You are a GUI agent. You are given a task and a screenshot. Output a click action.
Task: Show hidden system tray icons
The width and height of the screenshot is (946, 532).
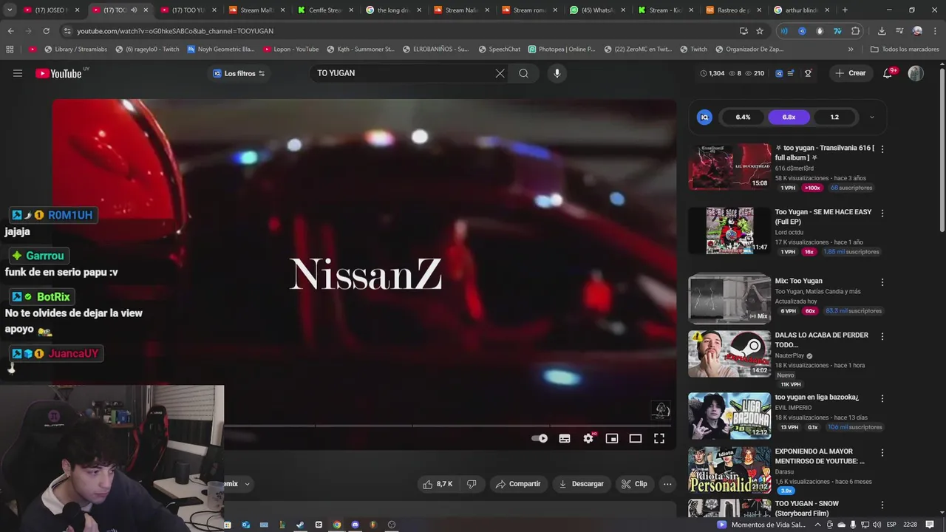pyautogui.click(x=819, y=525)
